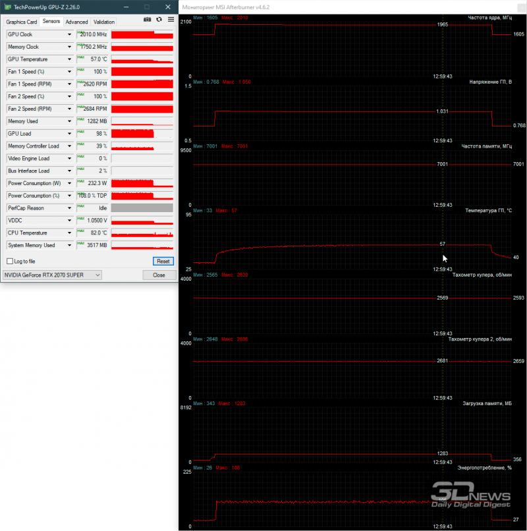Viewport: 527px width, 531px height.
Task: Expand the Memory Clock sensor dropdown
Action: (x=69, y=47)
